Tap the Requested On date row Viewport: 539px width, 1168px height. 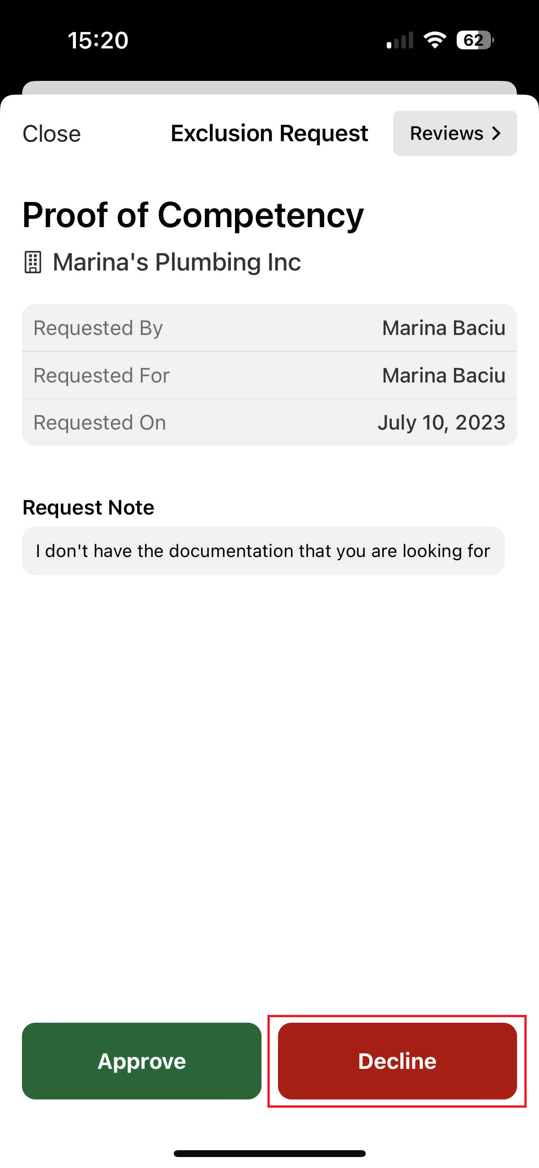[x=269, y=423]
